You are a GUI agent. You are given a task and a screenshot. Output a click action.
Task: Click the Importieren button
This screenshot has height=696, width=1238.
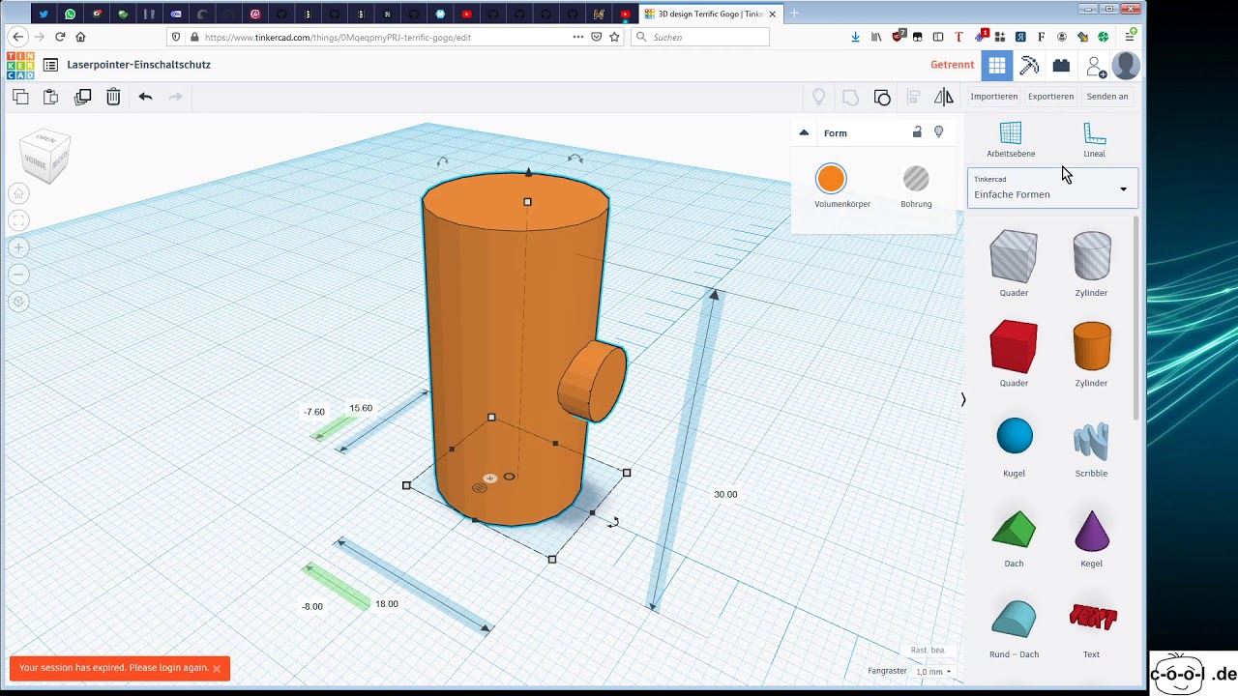click(994, 97)
